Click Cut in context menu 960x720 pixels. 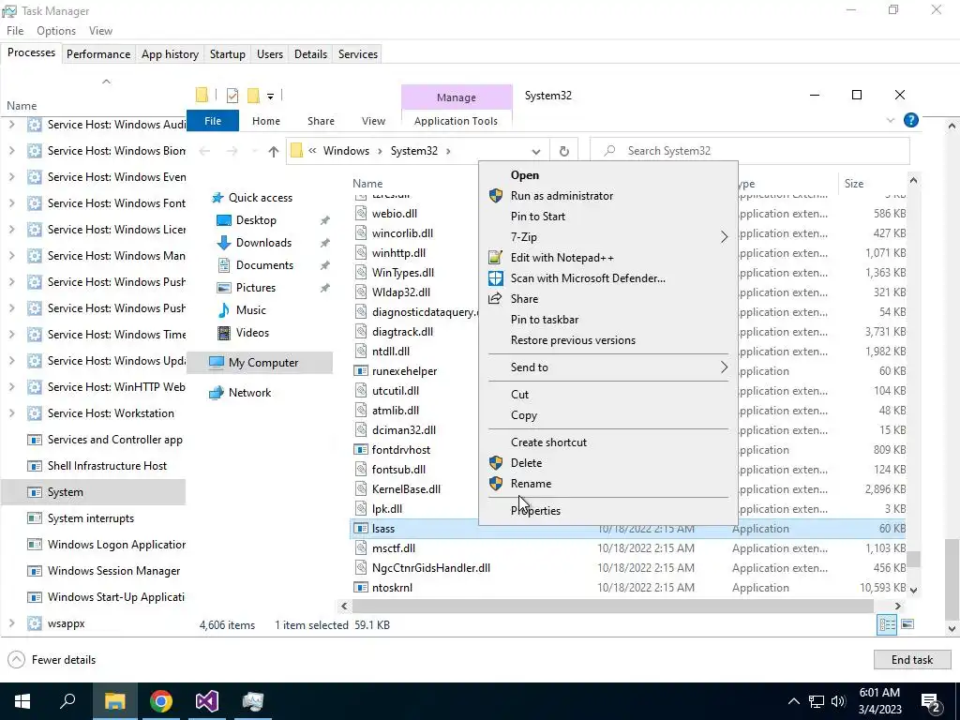click(x=519, y=395)
